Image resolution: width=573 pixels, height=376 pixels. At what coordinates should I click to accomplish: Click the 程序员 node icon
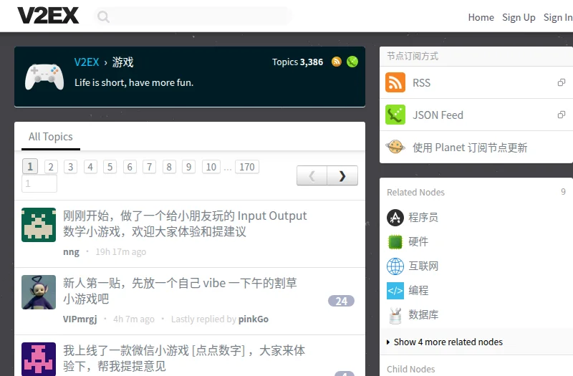click(x=395, y=218)
